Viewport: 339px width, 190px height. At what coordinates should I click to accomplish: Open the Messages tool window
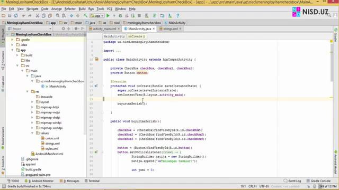click(69, 181)
